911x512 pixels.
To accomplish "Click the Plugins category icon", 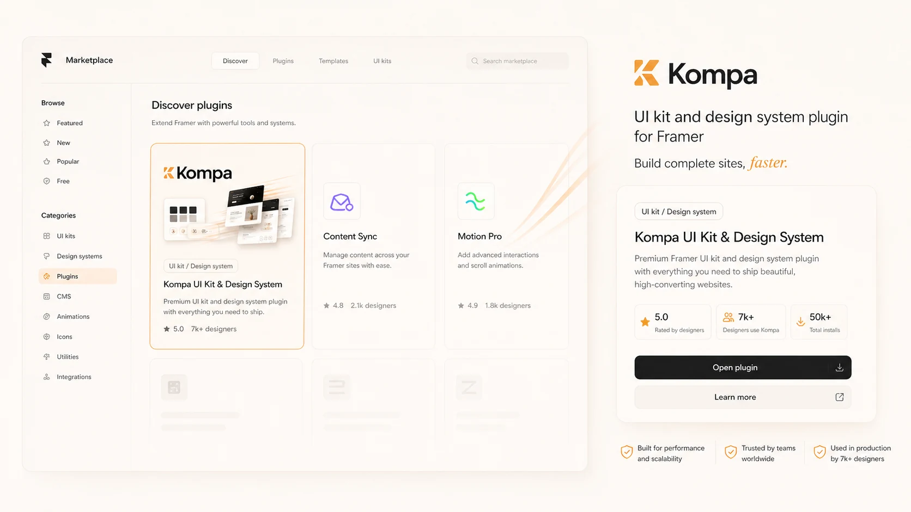I will tap(47, 276).
